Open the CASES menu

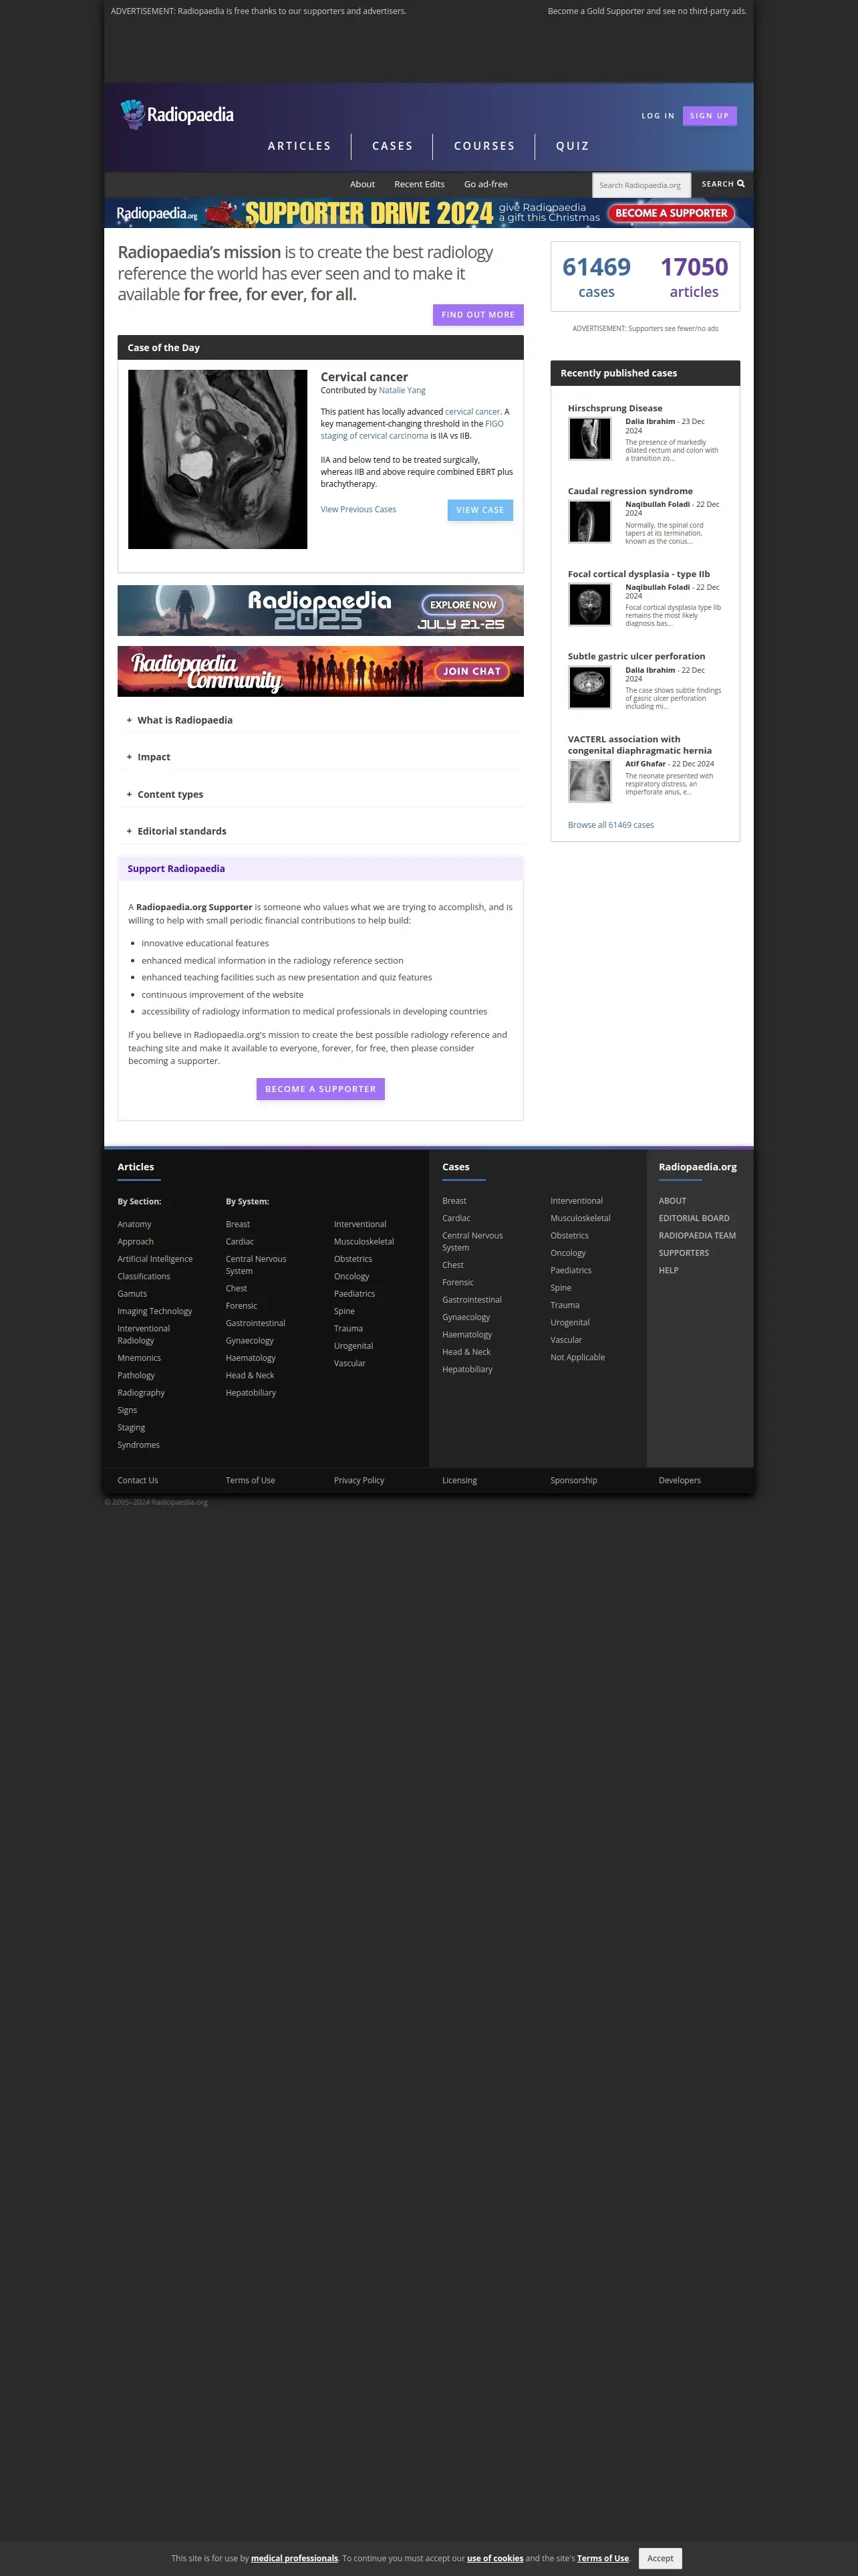pos(392,146)
